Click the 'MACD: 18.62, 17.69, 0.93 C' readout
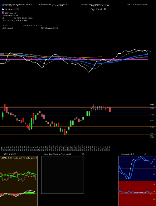 [15, 21]
